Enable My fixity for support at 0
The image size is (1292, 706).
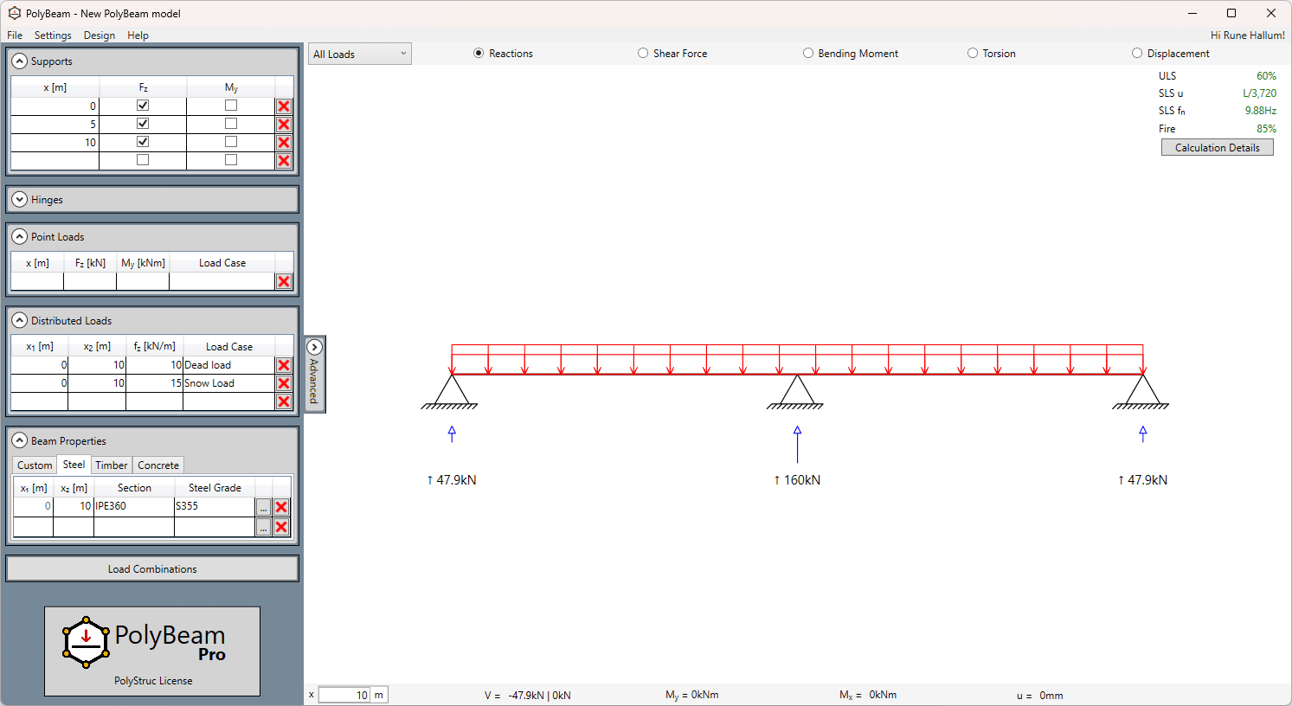(231, 106)
